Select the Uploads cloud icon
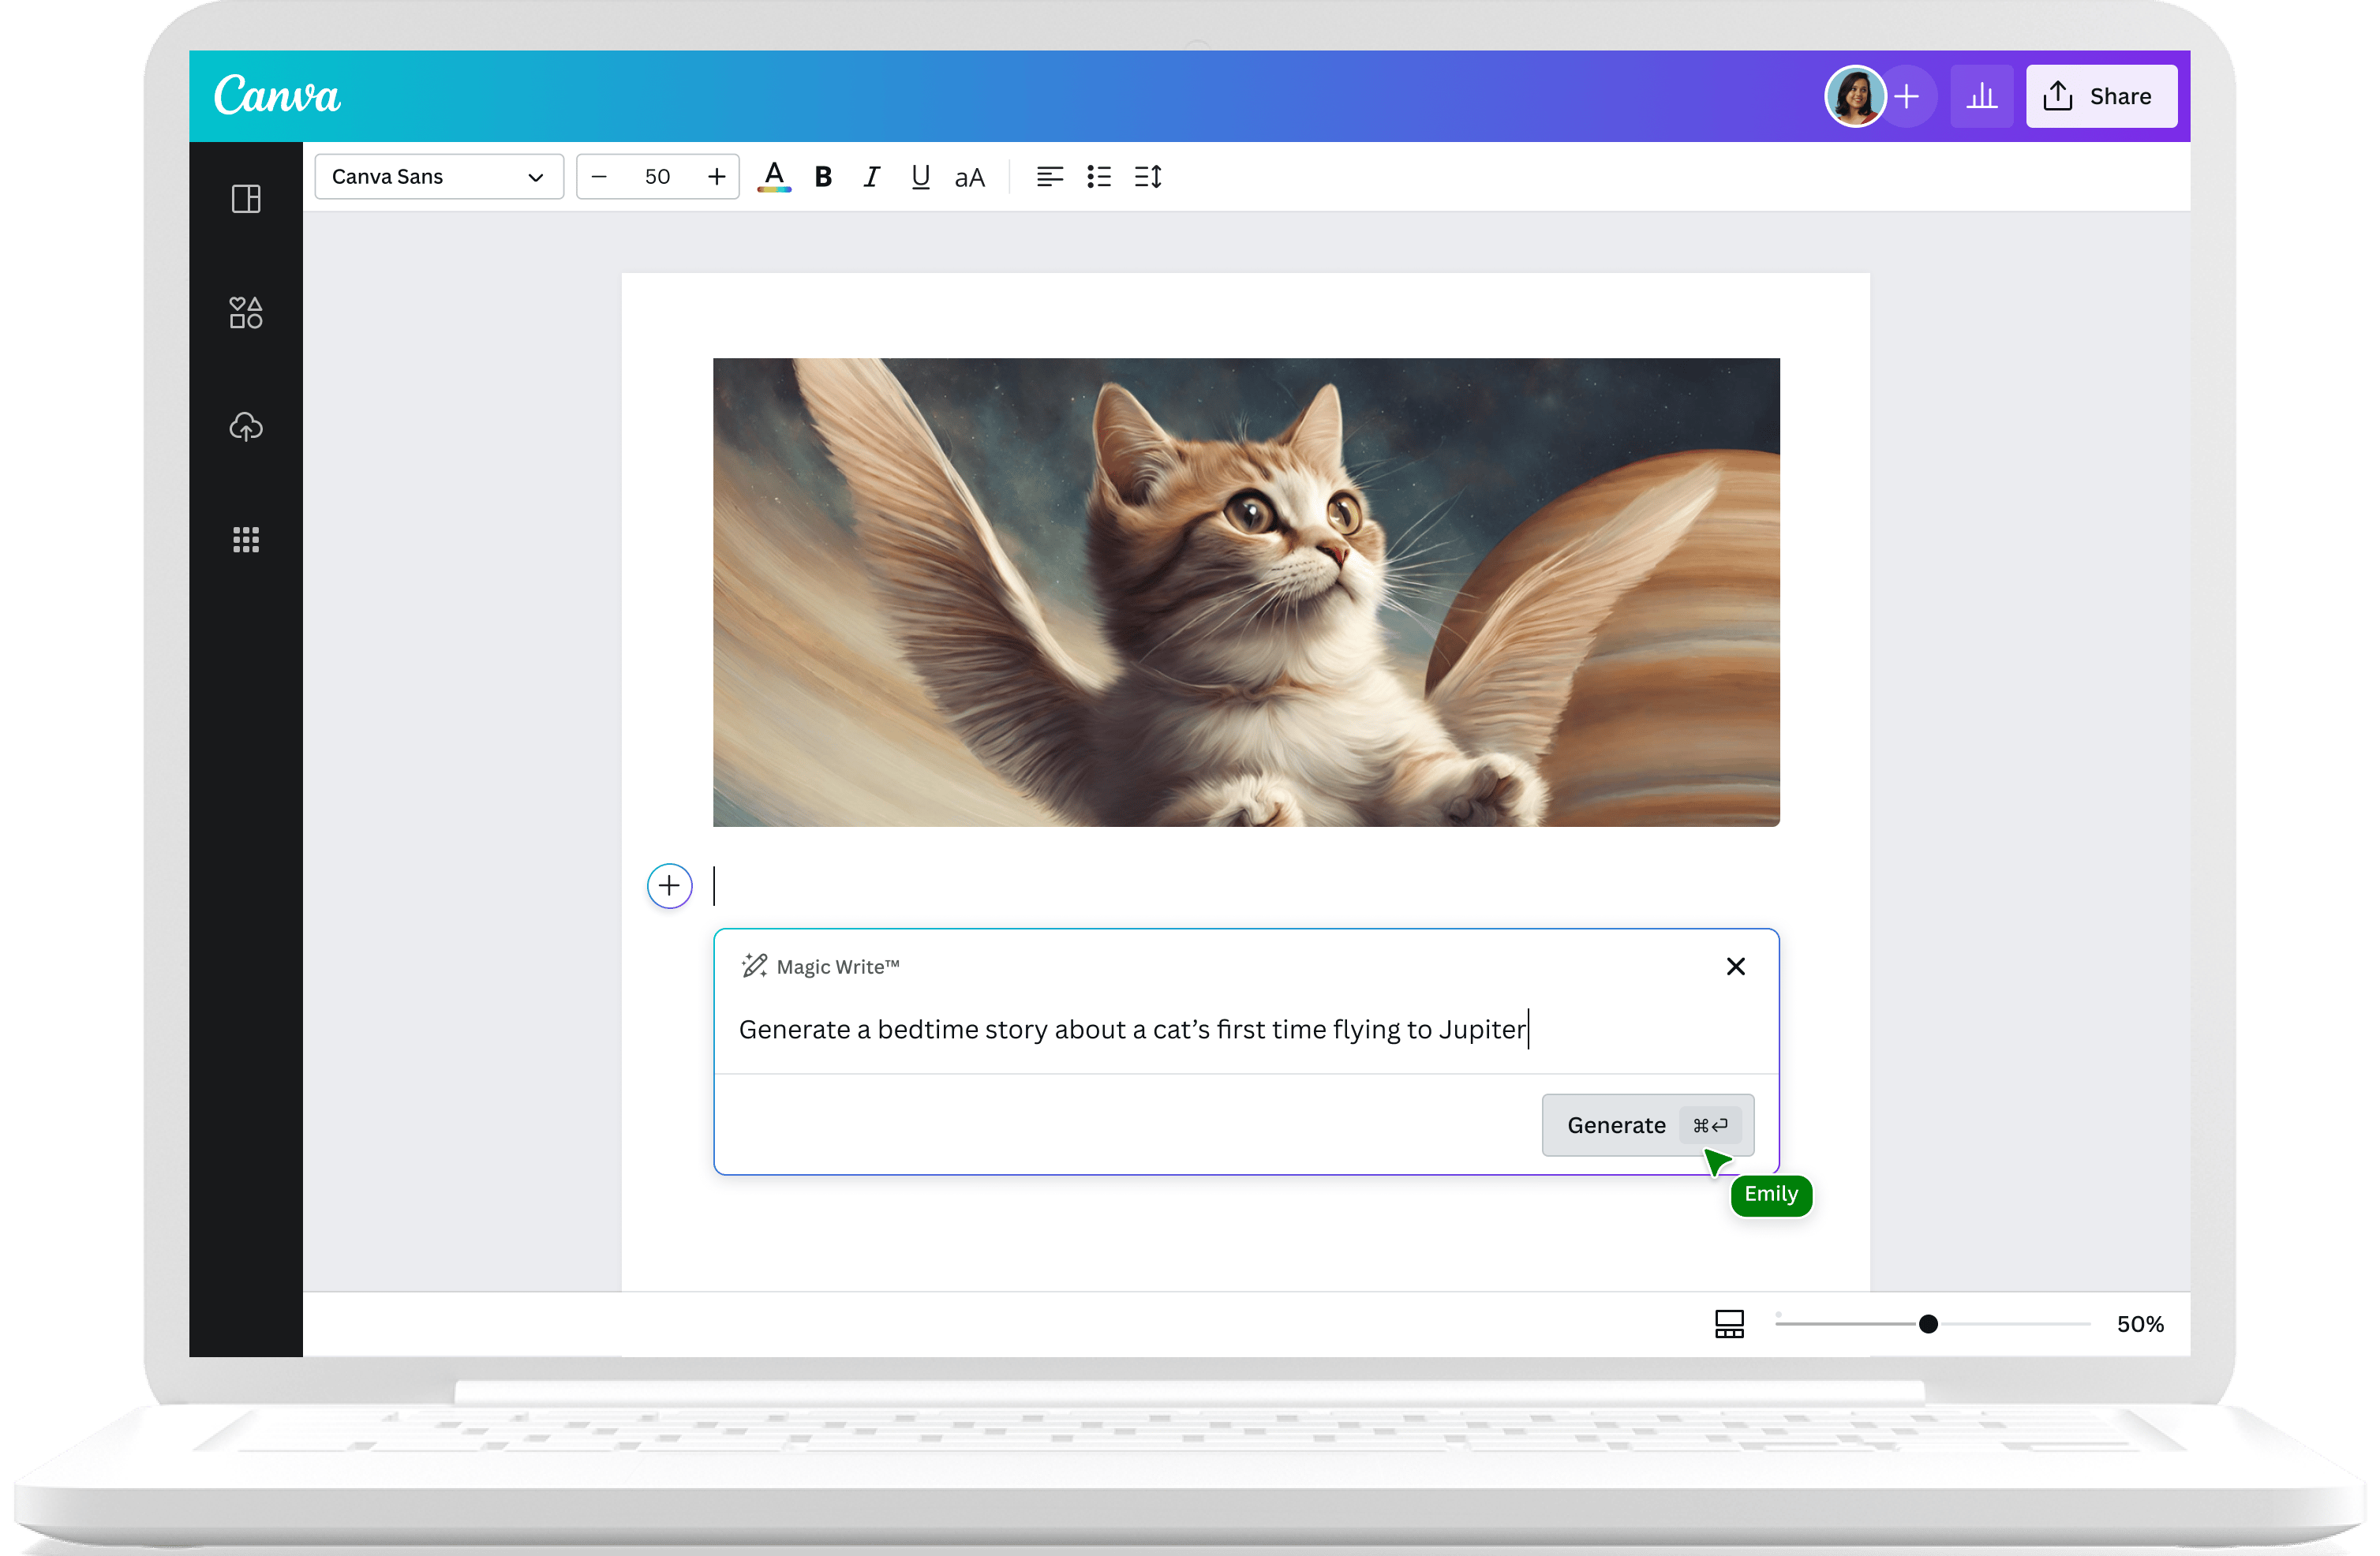The width and height of the screenshot is (2380, 1556). click(x=245, y=427)
